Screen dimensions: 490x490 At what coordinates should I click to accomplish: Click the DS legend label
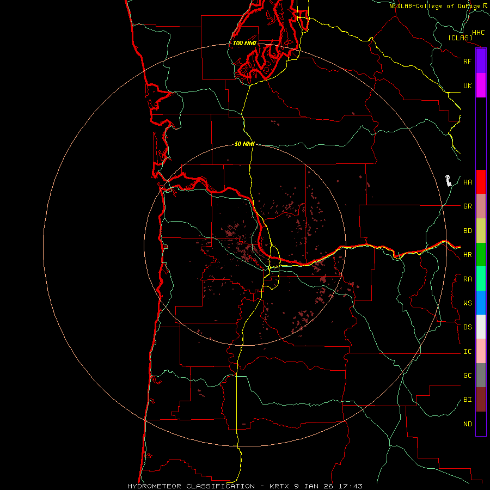point(468,327)
